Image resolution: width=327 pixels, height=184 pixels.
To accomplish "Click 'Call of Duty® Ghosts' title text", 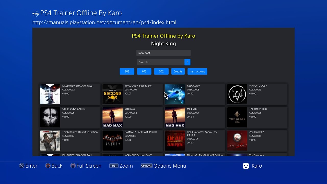I will click(x=73, y=109).
